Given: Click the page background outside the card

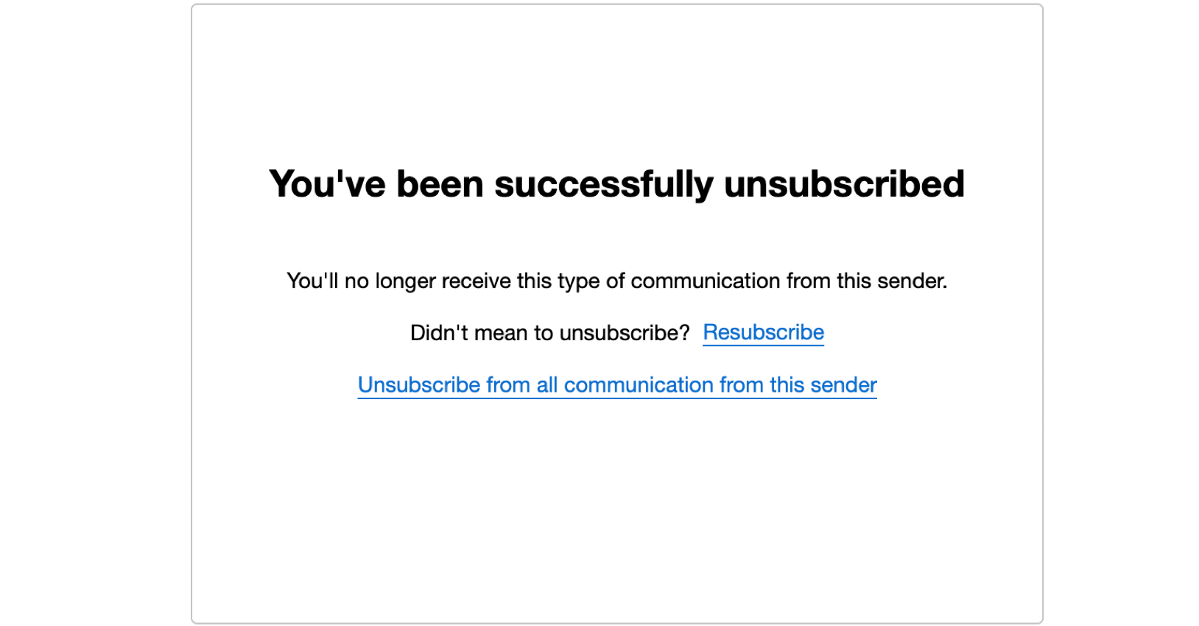Looking at the screenshot, I should pyautogui.click(x=88, y=313).
